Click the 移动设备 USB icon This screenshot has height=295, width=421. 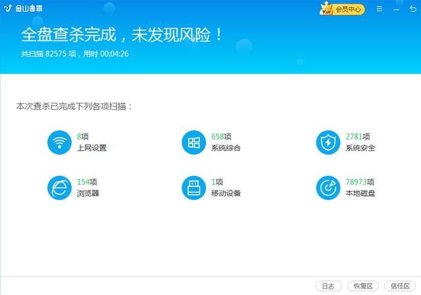(x=193, y=188)
